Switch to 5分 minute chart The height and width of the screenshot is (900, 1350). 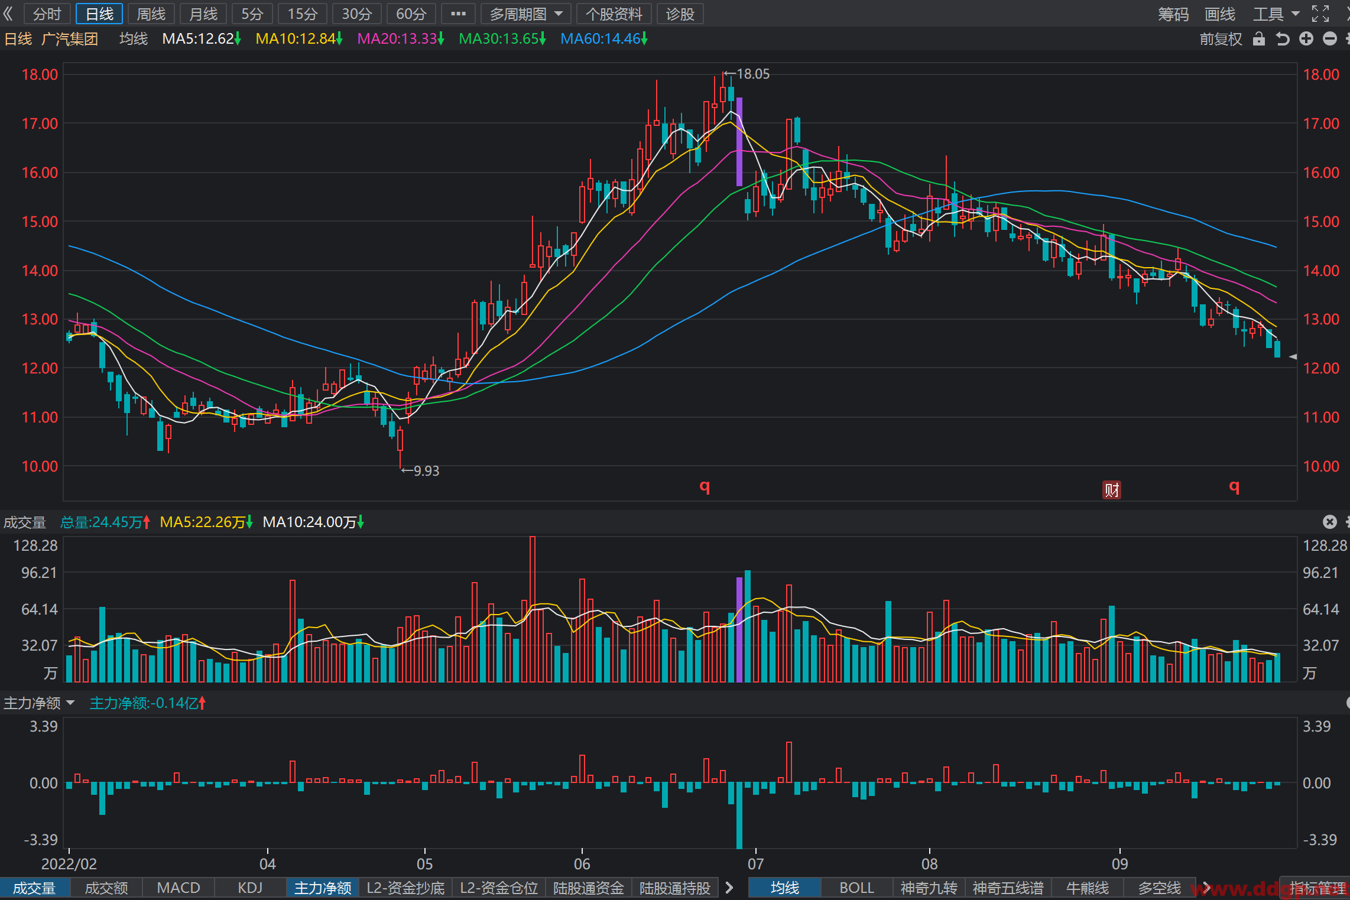click(x=252, y=14)
